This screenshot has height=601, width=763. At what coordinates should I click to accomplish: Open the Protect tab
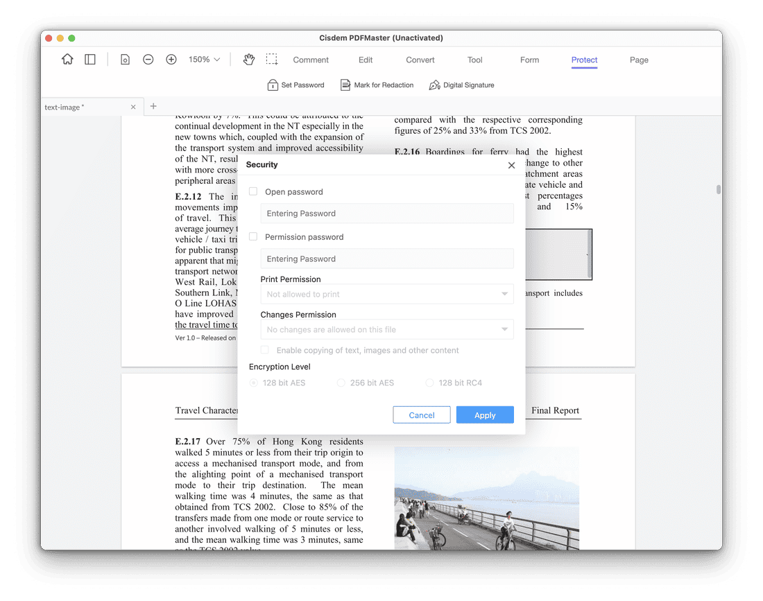click(584, 60)
